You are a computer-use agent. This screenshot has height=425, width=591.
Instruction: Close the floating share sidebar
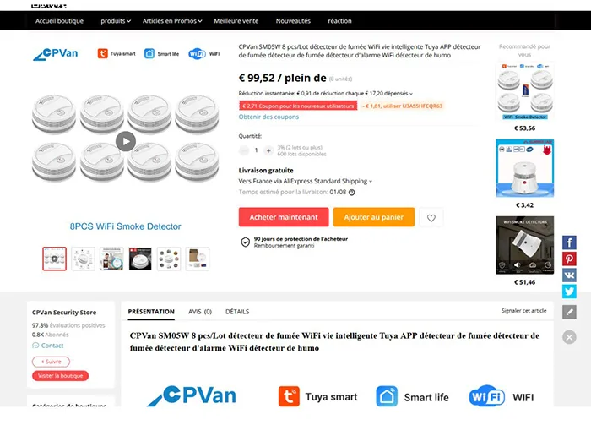pos(569,337)
